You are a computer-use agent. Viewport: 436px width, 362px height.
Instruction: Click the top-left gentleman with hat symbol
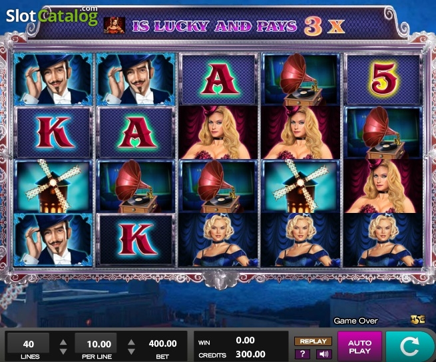pos(53,79)
